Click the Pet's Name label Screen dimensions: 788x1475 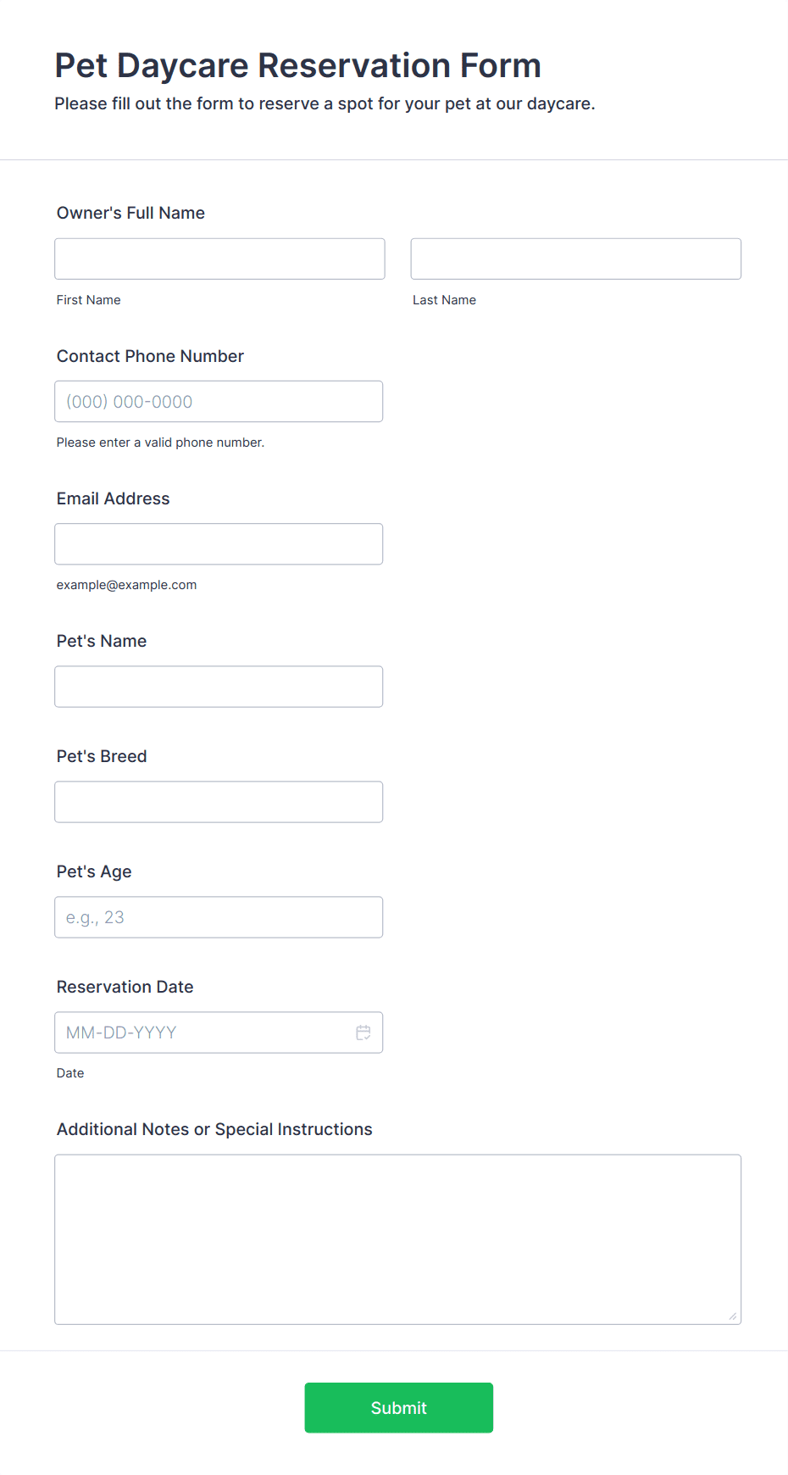(102, 641)
